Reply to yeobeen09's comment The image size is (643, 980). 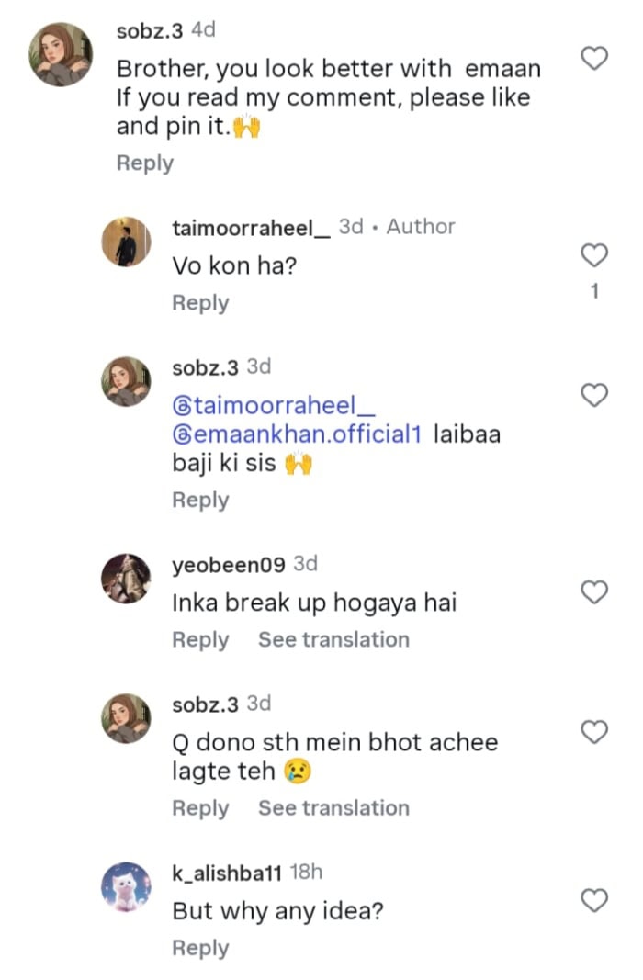point(201,640)
